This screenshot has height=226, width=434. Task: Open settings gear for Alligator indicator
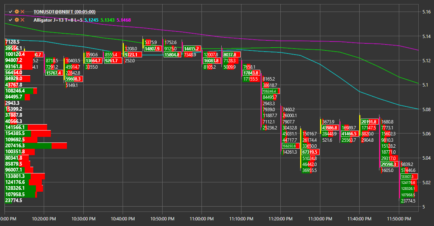[16, 20]
